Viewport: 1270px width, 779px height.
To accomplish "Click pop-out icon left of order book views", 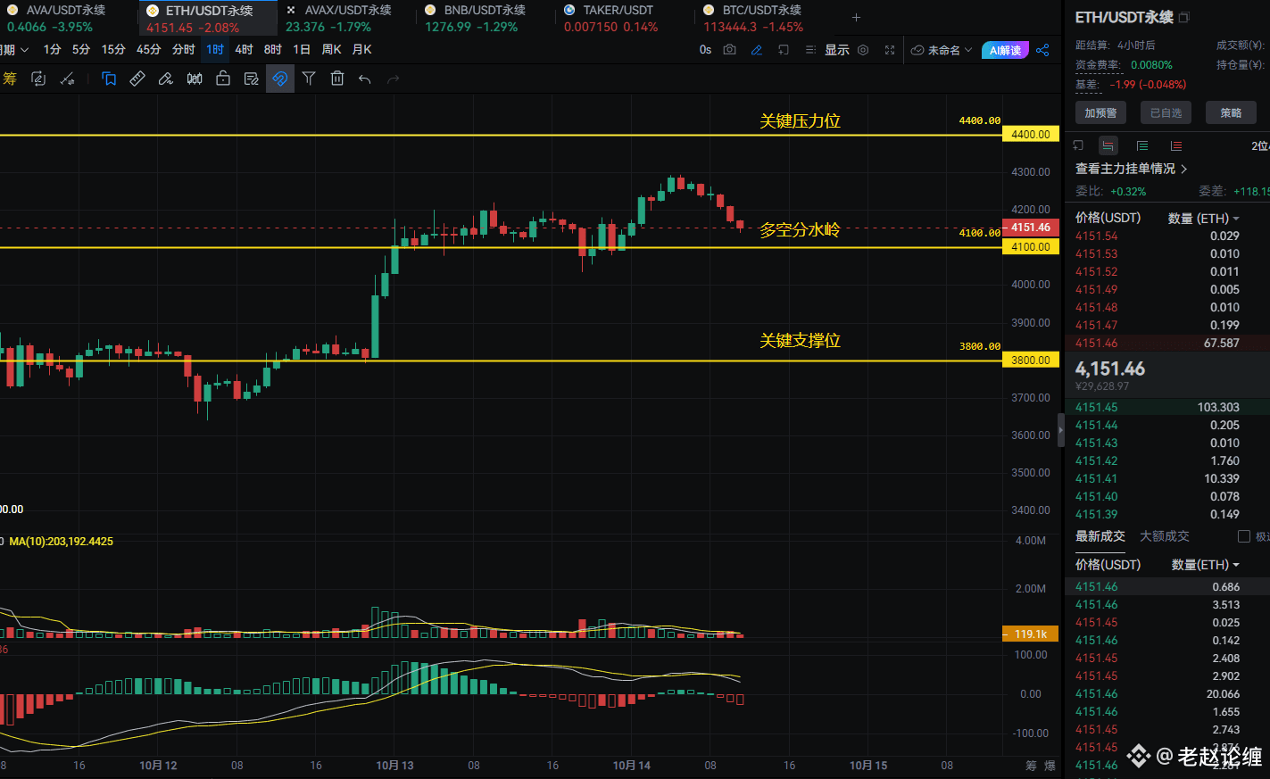I will 1078,145.
